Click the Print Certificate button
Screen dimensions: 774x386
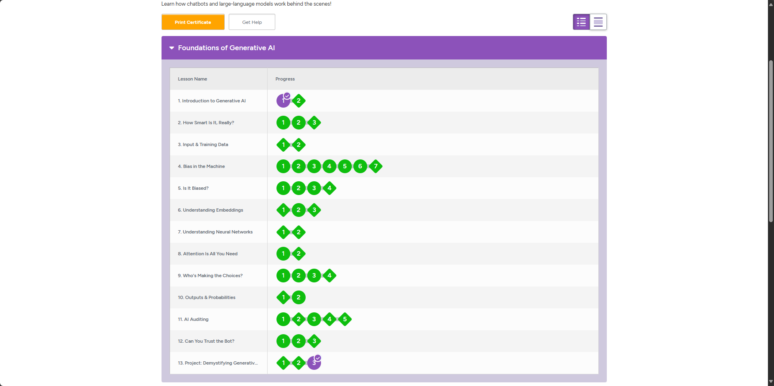point(193,22)
